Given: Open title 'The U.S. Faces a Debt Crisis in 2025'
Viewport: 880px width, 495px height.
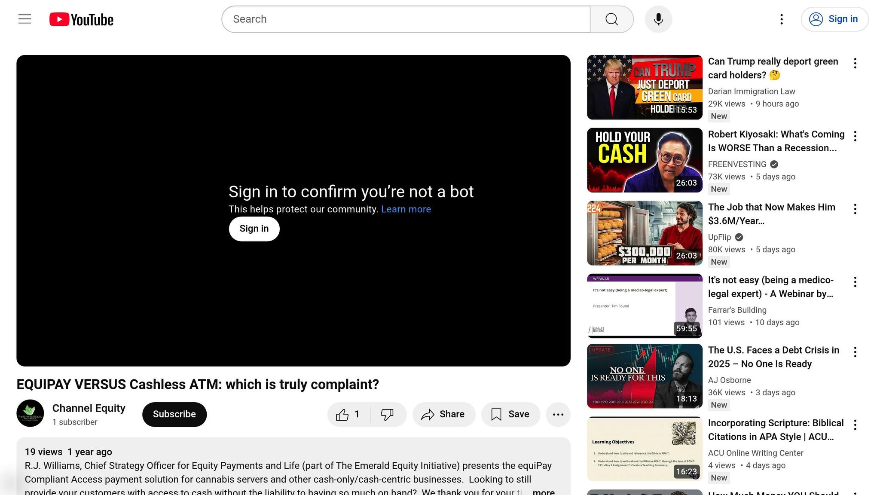Looking at the screenshot, I should (773, 357).
